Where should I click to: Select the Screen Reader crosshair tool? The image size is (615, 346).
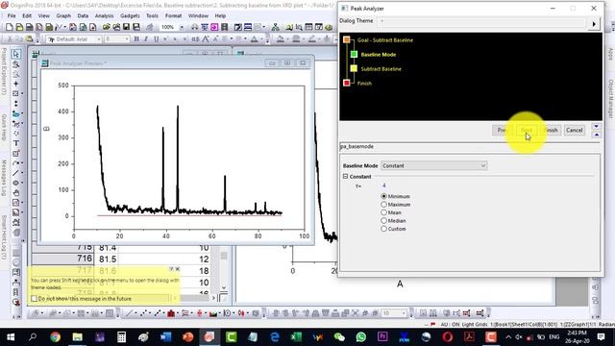point(15,84)
